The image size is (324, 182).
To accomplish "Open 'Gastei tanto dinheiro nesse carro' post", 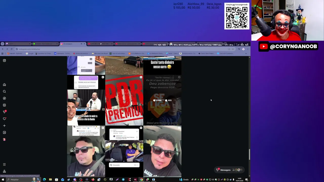I will click(x=162, y=66).
